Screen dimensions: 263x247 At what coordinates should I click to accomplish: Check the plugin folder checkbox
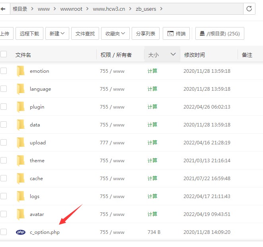coord(4,107)
